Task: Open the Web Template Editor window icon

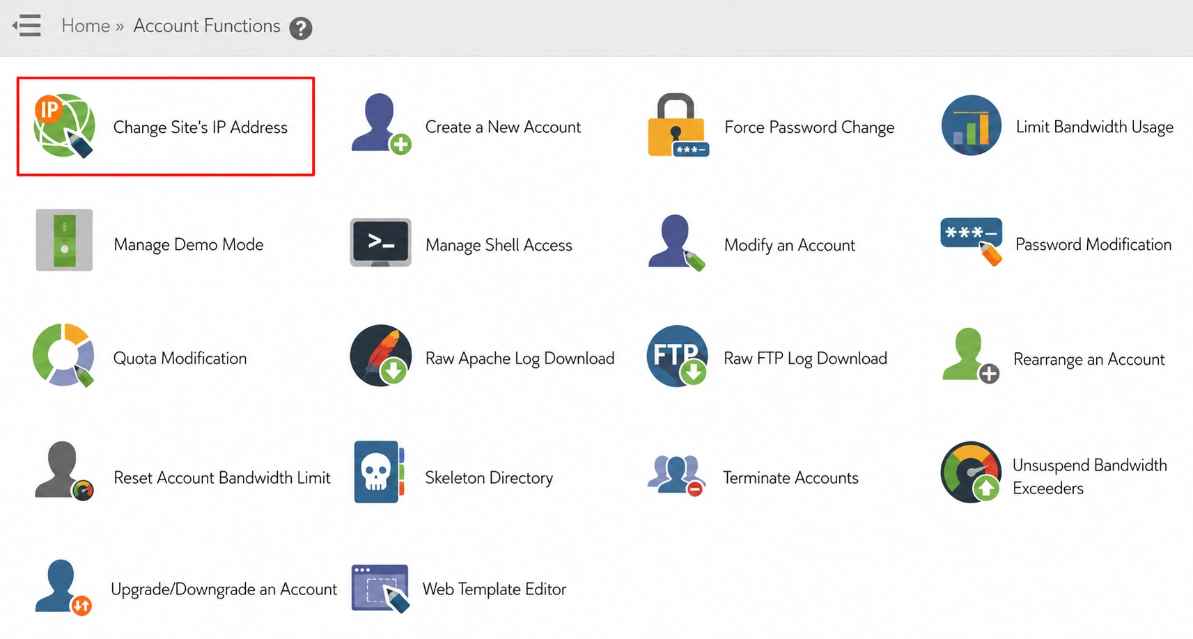Action: [380, 588]
